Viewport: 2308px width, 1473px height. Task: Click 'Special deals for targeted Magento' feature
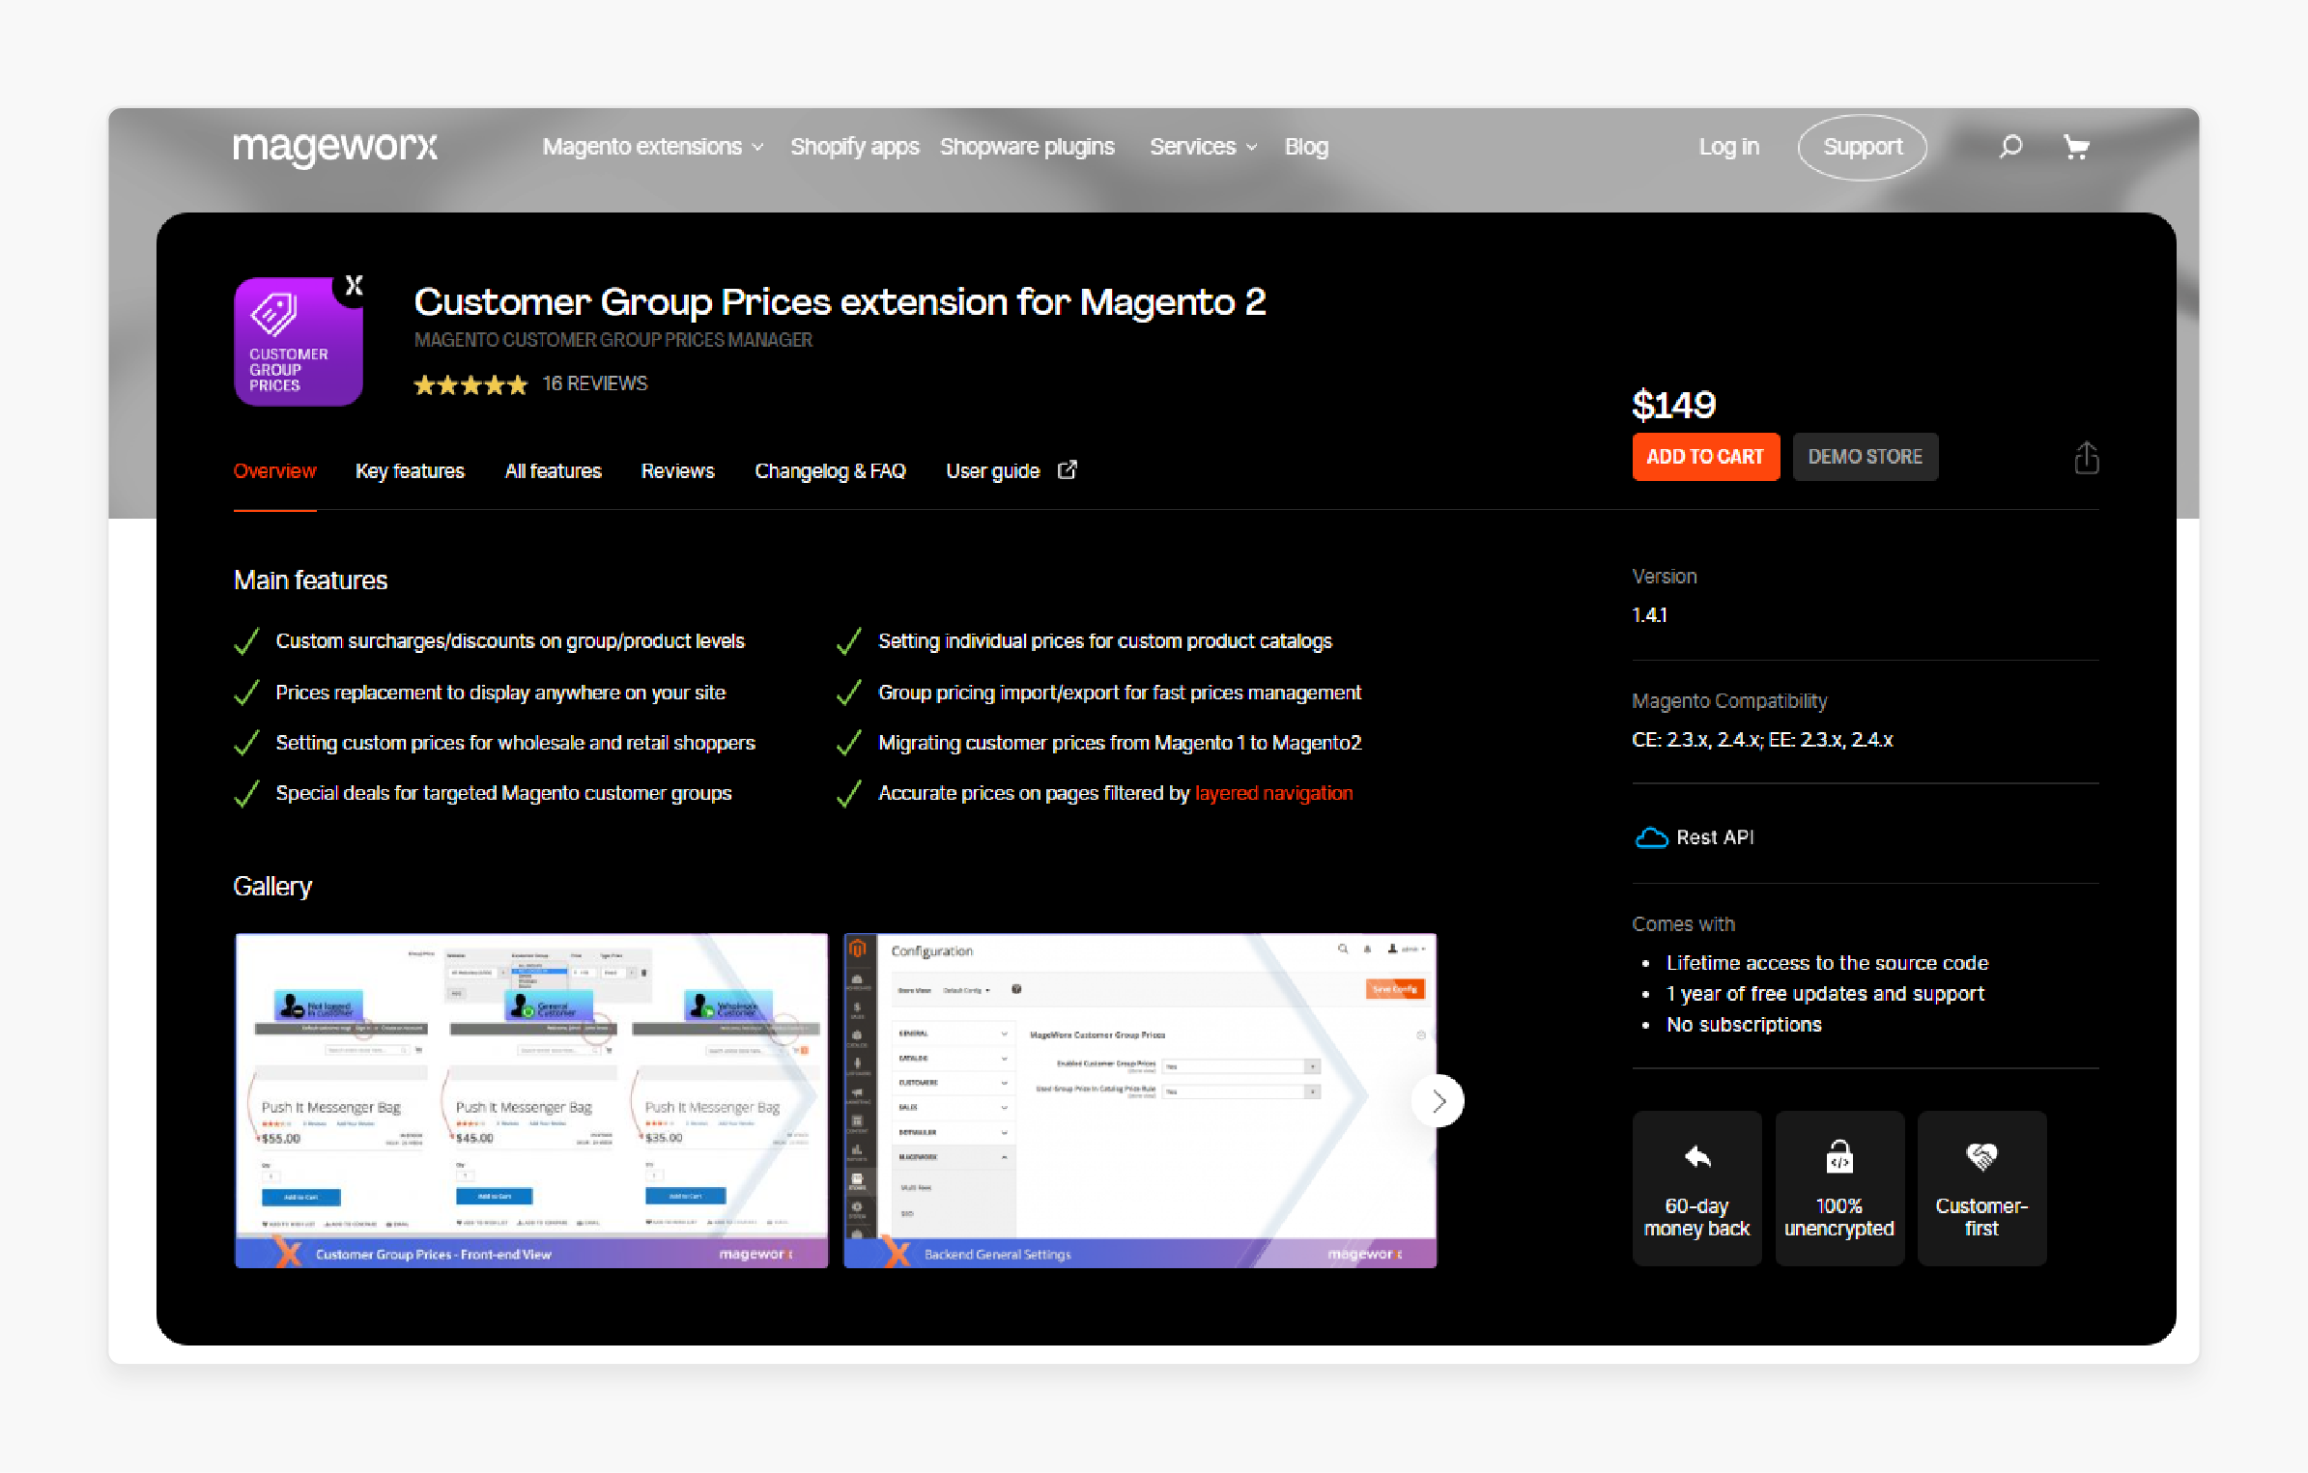coord(503,793)
